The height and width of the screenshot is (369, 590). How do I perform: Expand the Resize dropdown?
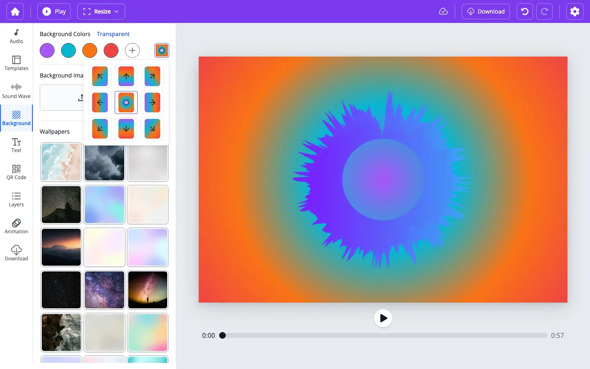[101, 11]
